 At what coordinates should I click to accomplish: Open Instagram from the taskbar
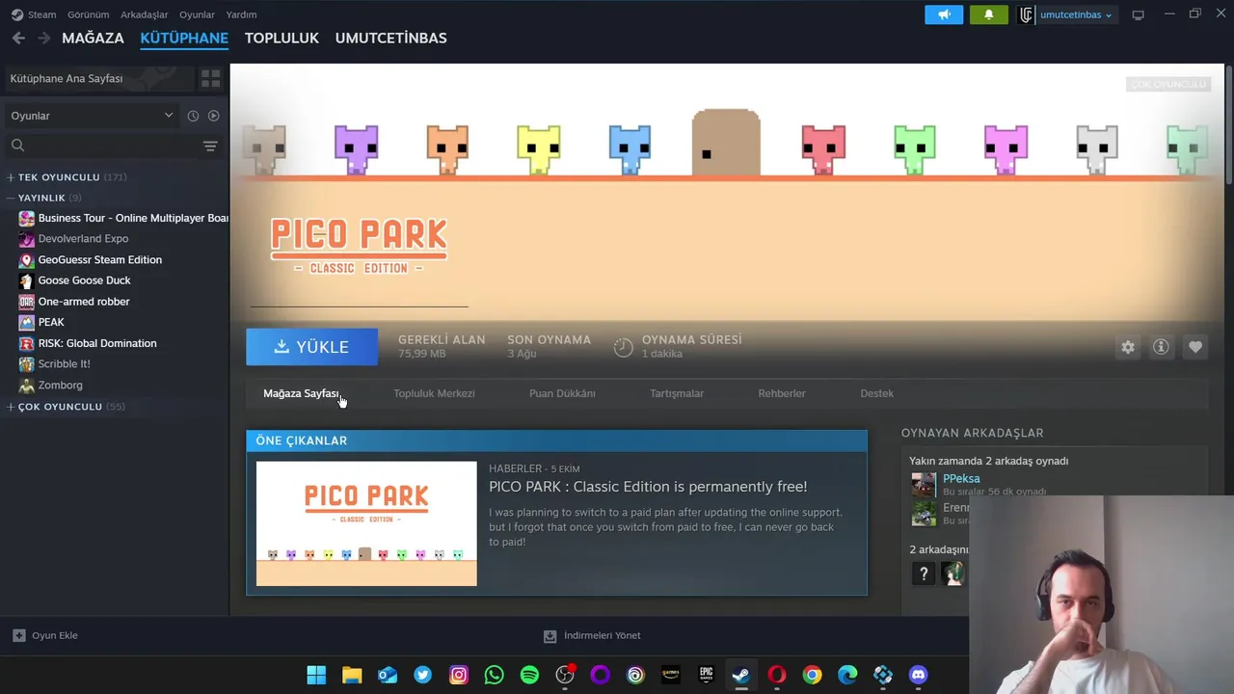pyautogui.click(x=458, y=675)
